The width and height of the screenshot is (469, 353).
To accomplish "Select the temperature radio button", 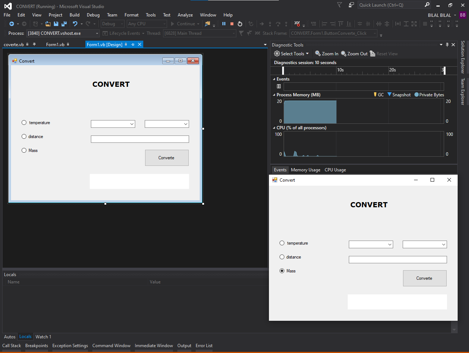I will pos(24,122).
